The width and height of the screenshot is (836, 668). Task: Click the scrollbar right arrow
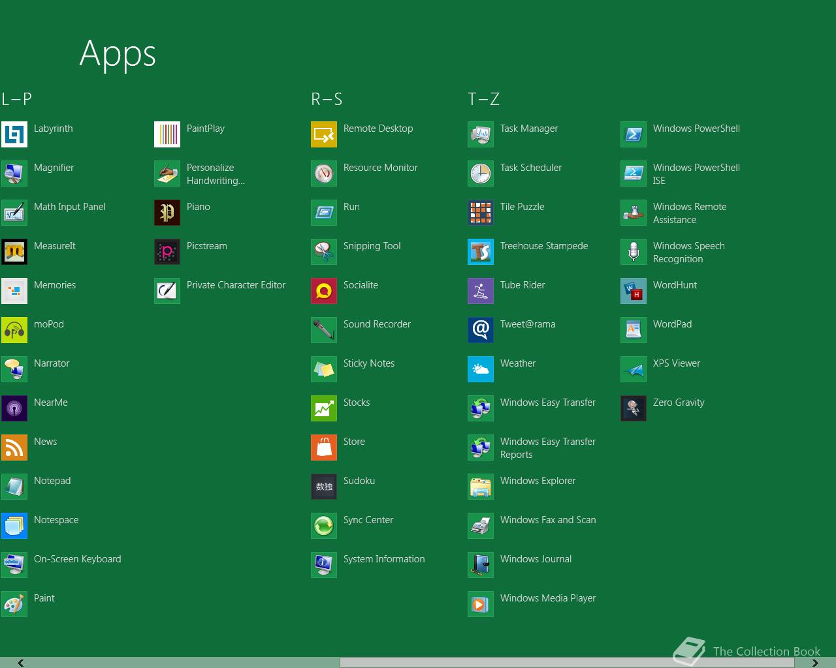[x=814, y=663]
